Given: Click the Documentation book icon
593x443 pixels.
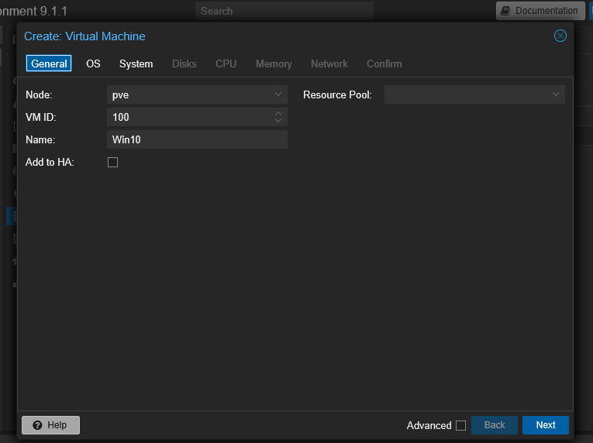Looking at the screenshot, I should tap(505, 11).
